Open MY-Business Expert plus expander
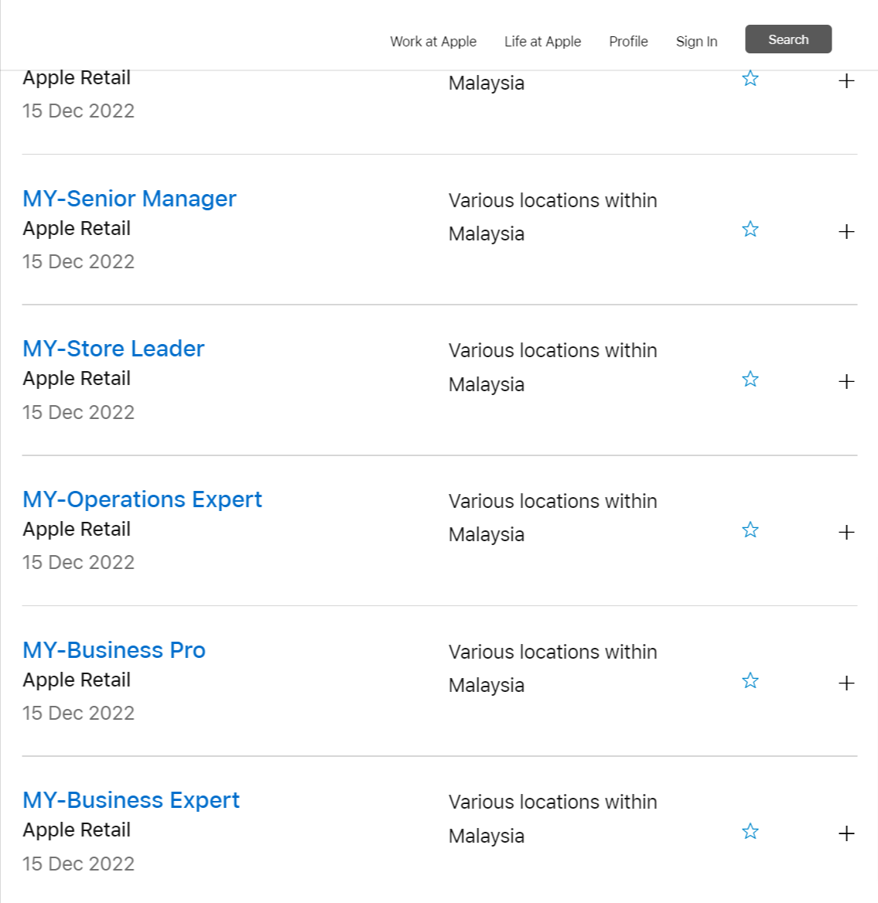The height and width of the screenshot is (903, 878). pyautogui.click(x=846, y=833)
